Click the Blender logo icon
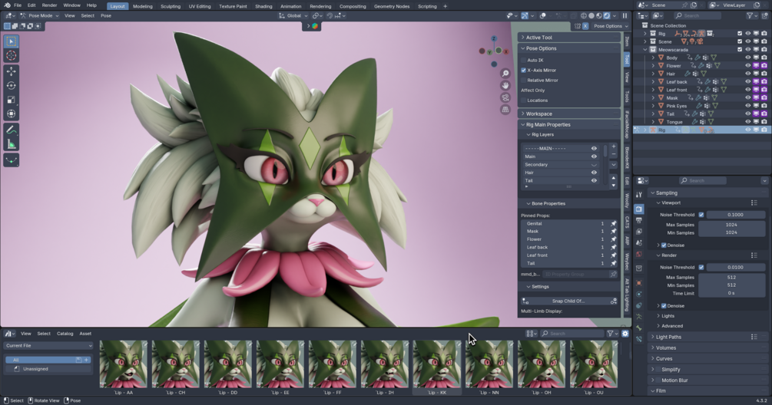The width and height of the screenshot is (772, 405). pyautogui.click(x=7, y=5)
